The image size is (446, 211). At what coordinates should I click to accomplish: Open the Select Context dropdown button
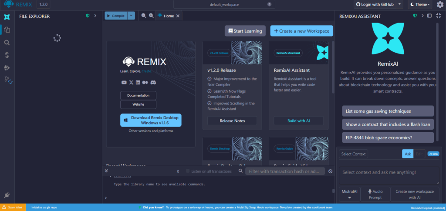pyautogui.click(x=353, y=154)
